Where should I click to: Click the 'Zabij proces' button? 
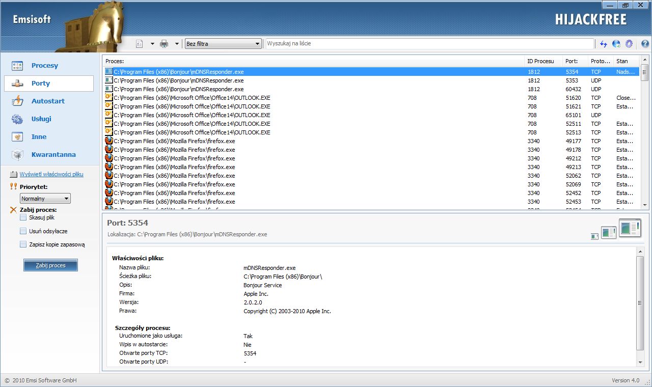click(x=50, y=265)
